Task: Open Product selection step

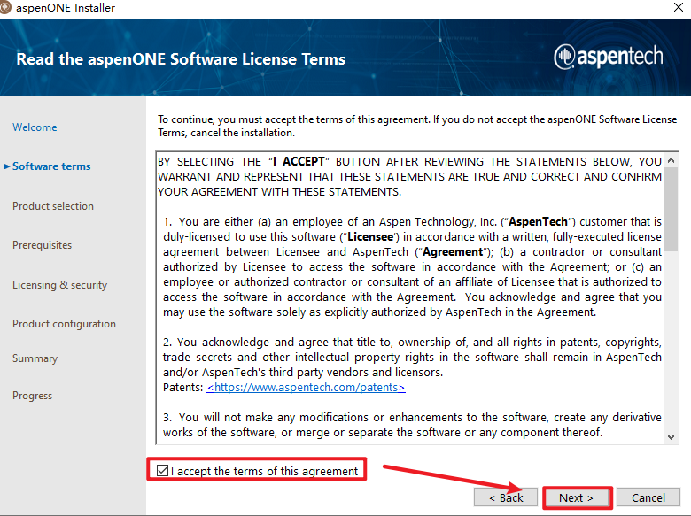Action: tap(53, 206)
